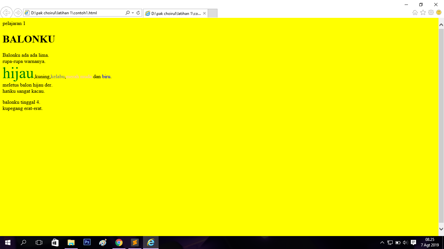The image size is (444, 249).
Task: Close the contoh1.html tab
Action: click(x=204, y=13)
